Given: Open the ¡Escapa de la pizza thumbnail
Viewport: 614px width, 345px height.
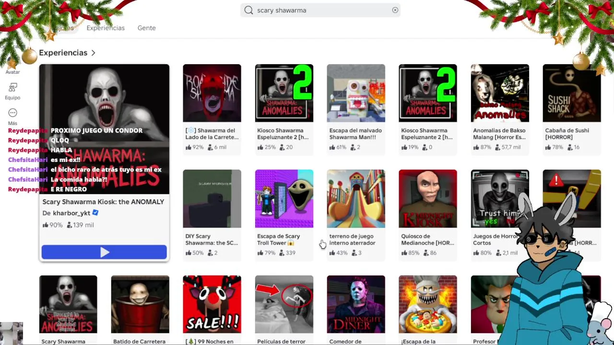Looking at the screenshot, I should (x=428, y=304).
